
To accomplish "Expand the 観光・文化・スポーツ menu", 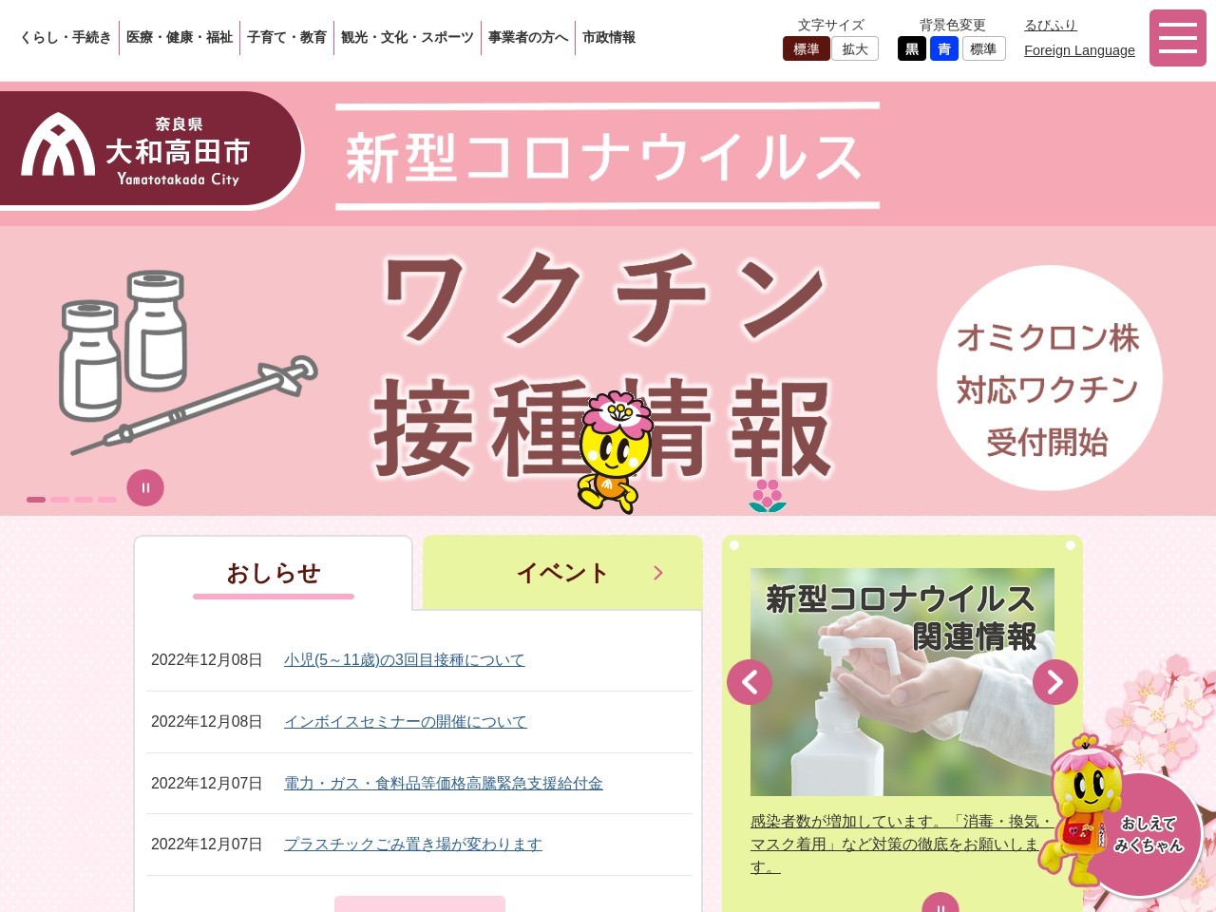I will (x=408, y=37).
